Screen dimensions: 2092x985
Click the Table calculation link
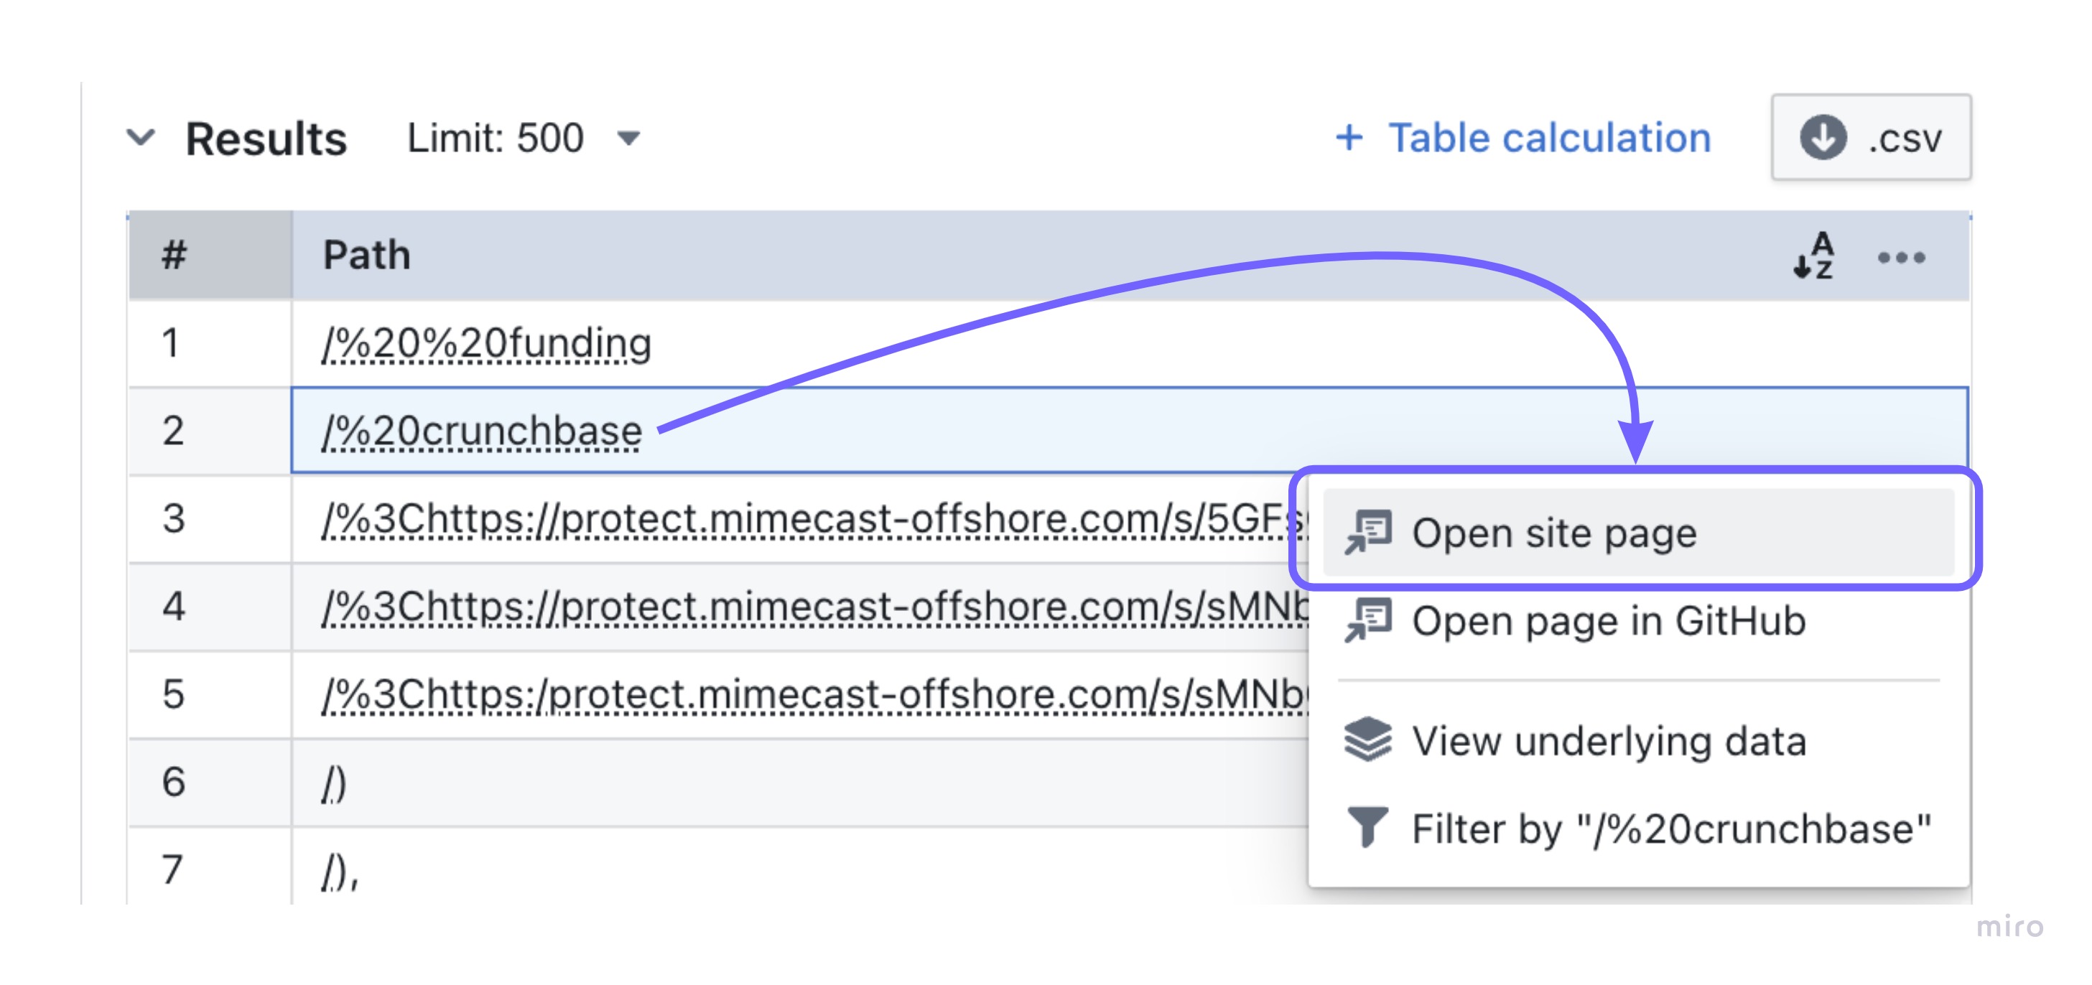pos(1550,137)
